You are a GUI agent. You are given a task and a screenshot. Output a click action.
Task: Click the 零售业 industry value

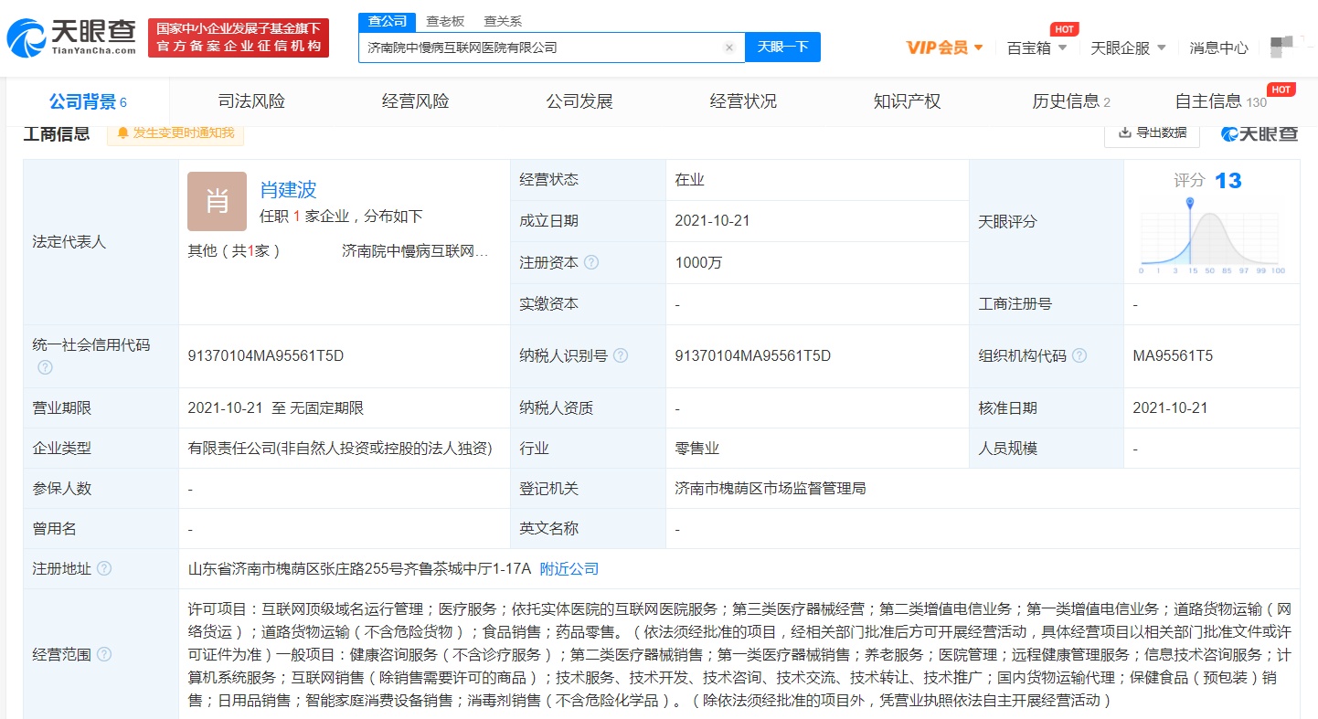pos(697,449)
